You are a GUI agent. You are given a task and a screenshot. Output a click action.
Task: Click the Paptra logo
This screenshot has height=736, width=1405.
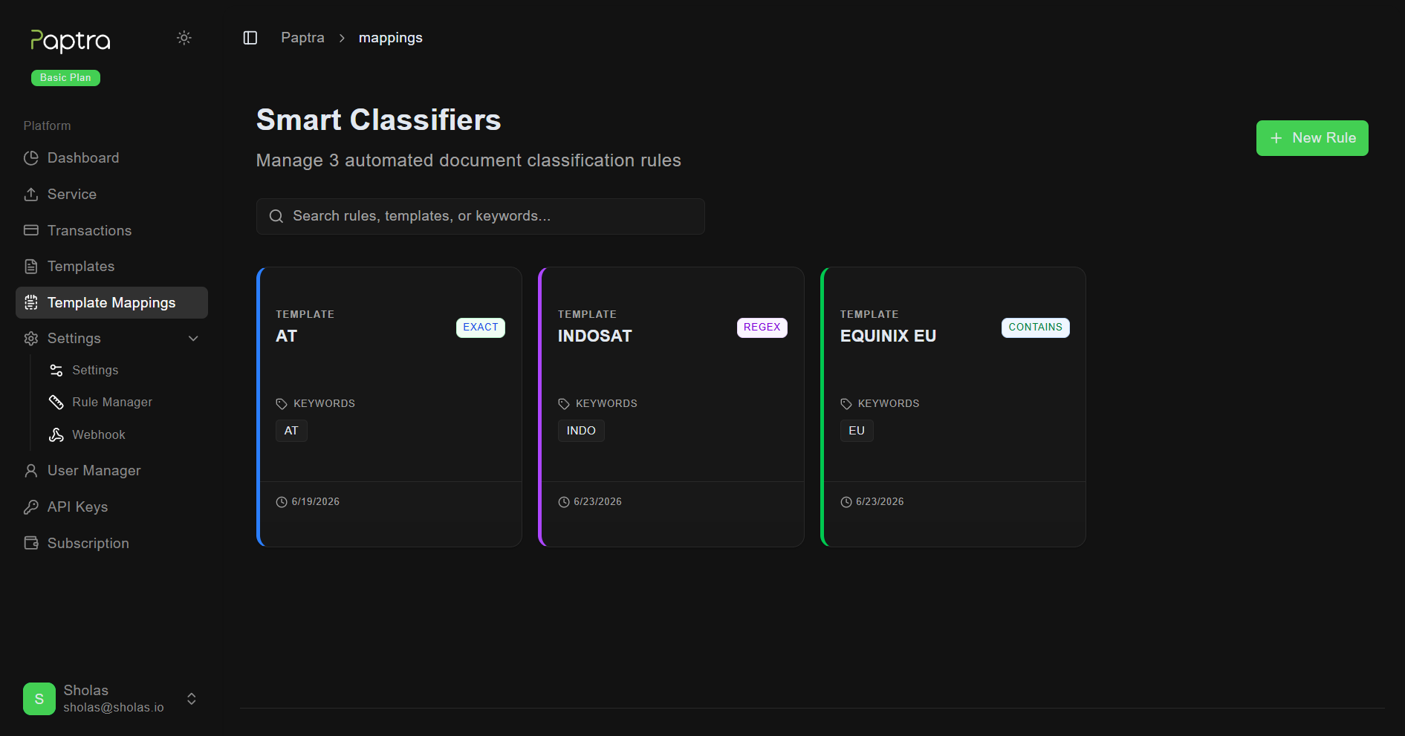(71, 41)
